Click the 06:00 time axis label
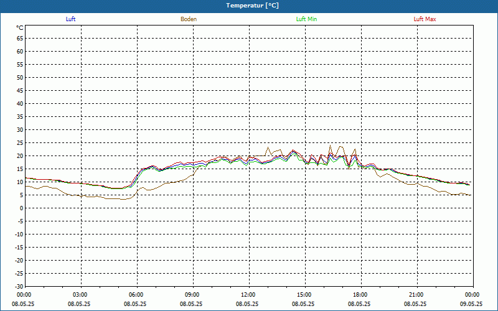This screenshot has width=498, height=311. (x=137, y=295)
